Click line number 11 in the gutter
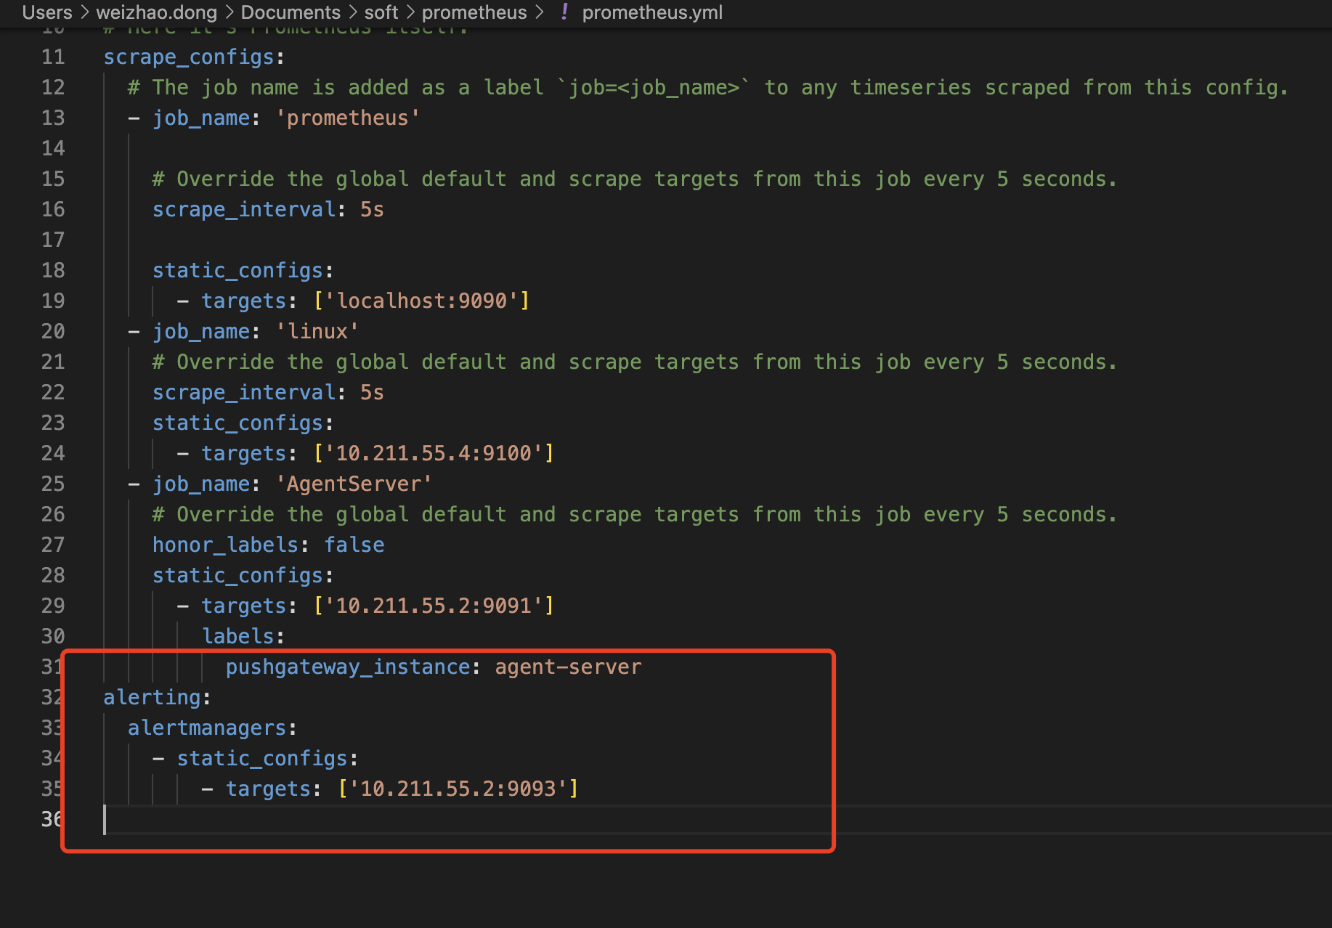This screenshot has width=1332, height=928. point(53,57)
